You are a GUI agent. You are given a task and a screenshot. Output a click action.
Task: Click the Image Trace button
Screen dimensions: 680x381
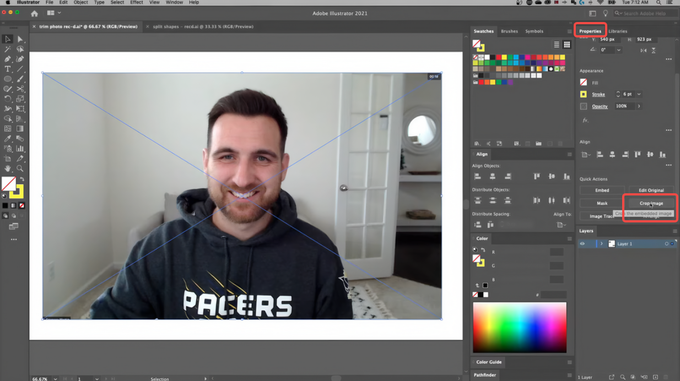pos(602,216)
